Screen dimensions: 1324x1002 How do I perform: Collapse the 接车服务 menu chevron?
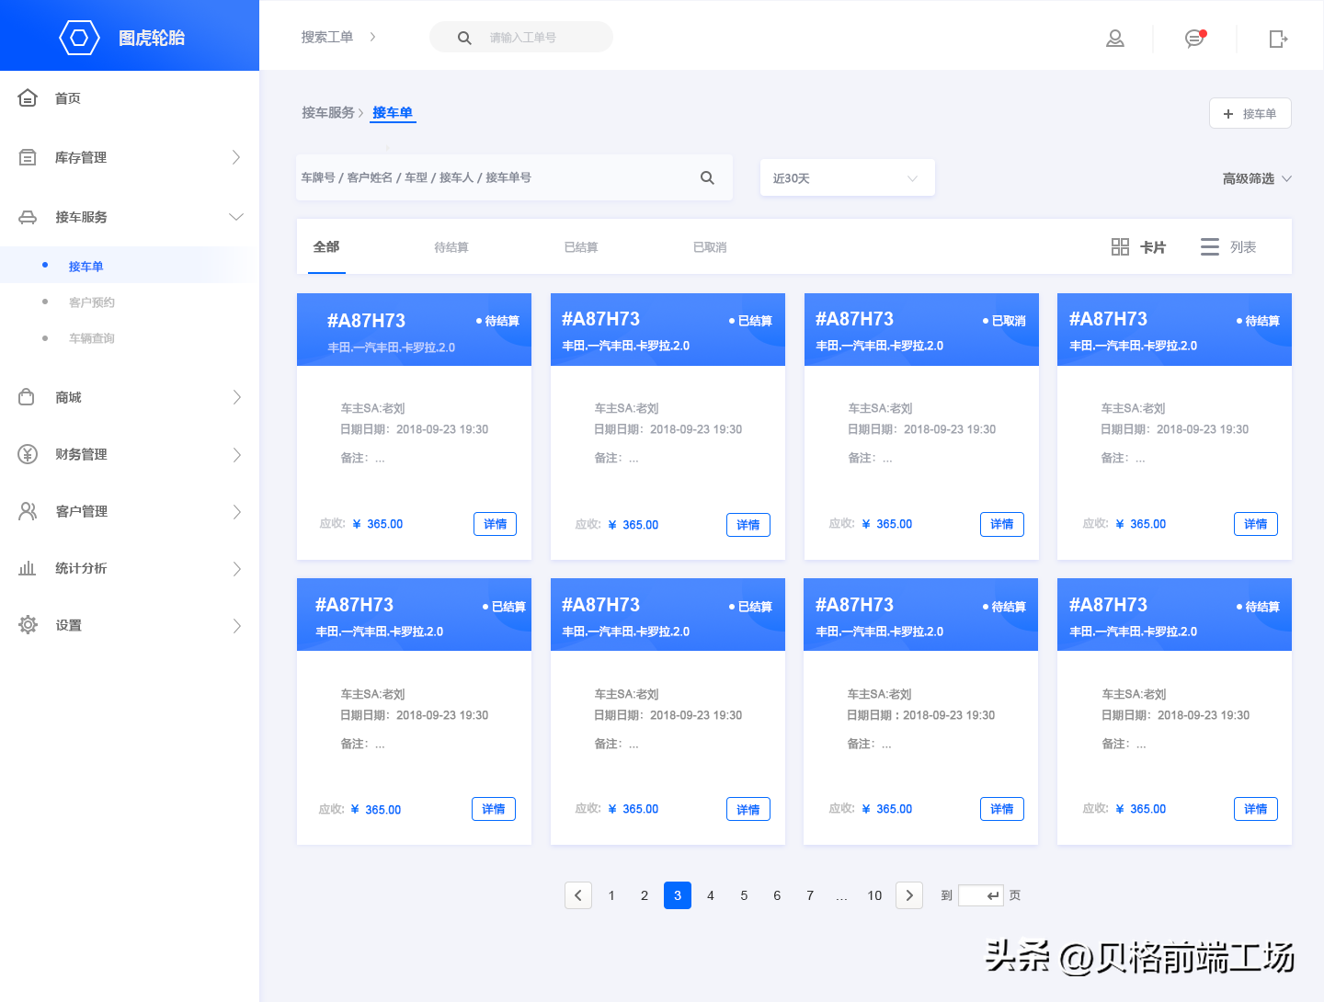tap(236, 217)
